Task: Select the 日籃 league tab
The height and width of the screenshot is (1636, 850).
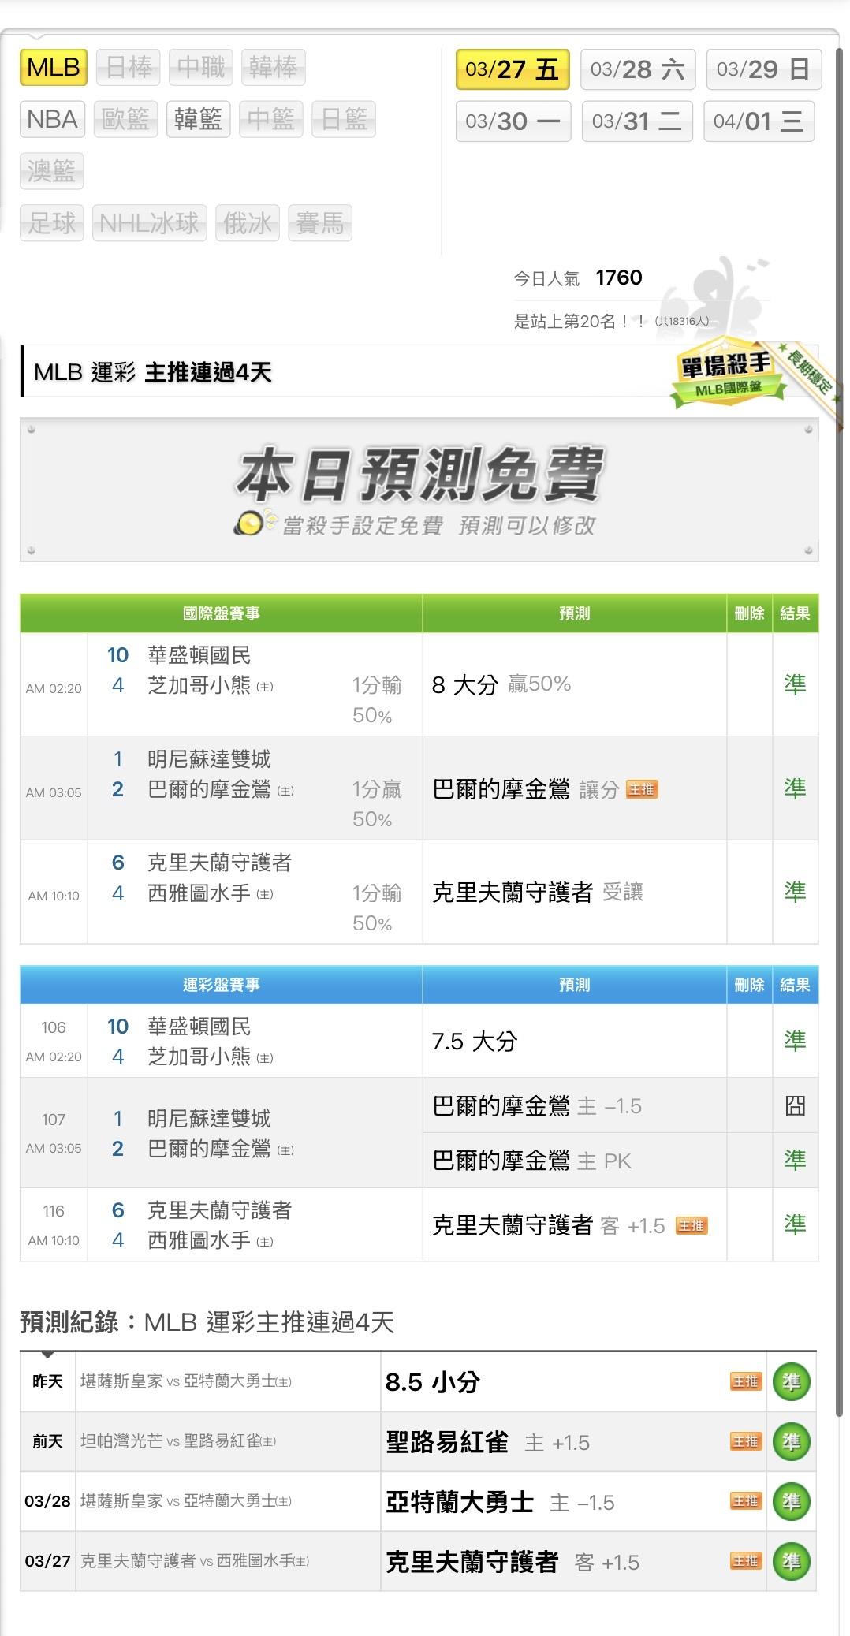Action: coord(344,119)
